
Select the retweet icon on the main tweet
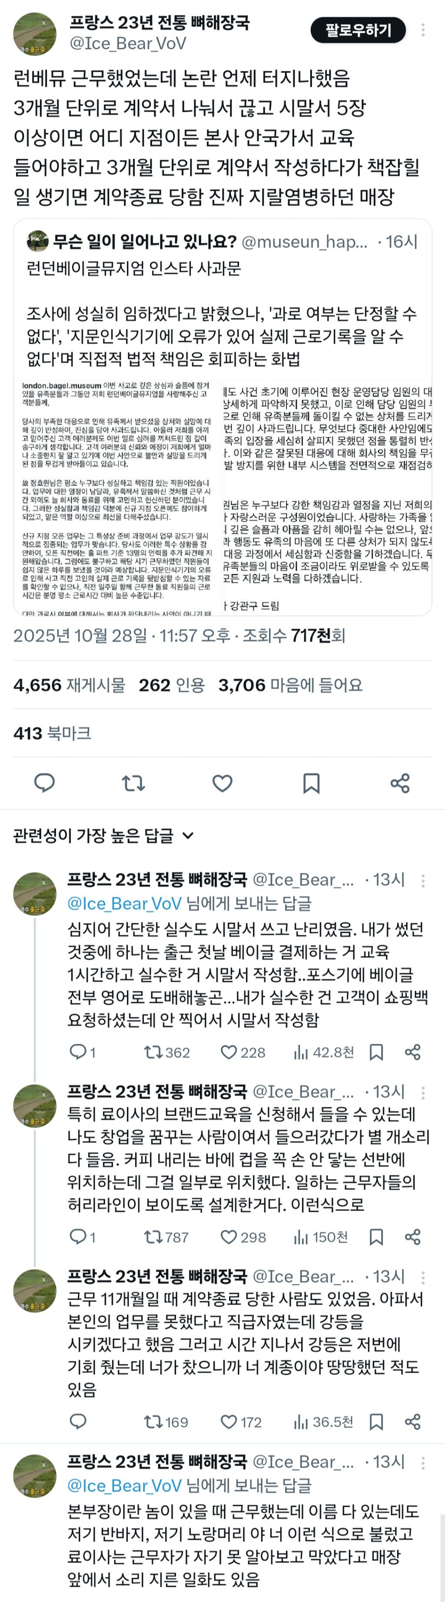click(x=132, y=785)
